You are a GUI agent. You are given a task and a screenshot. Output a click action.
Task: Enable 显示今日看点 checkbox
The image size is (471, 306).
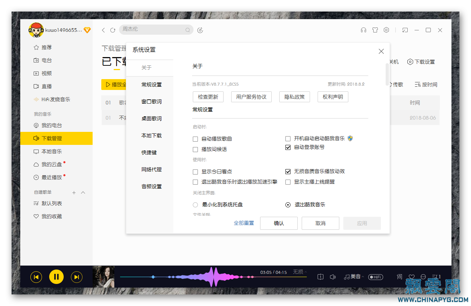tap(195, 172)
